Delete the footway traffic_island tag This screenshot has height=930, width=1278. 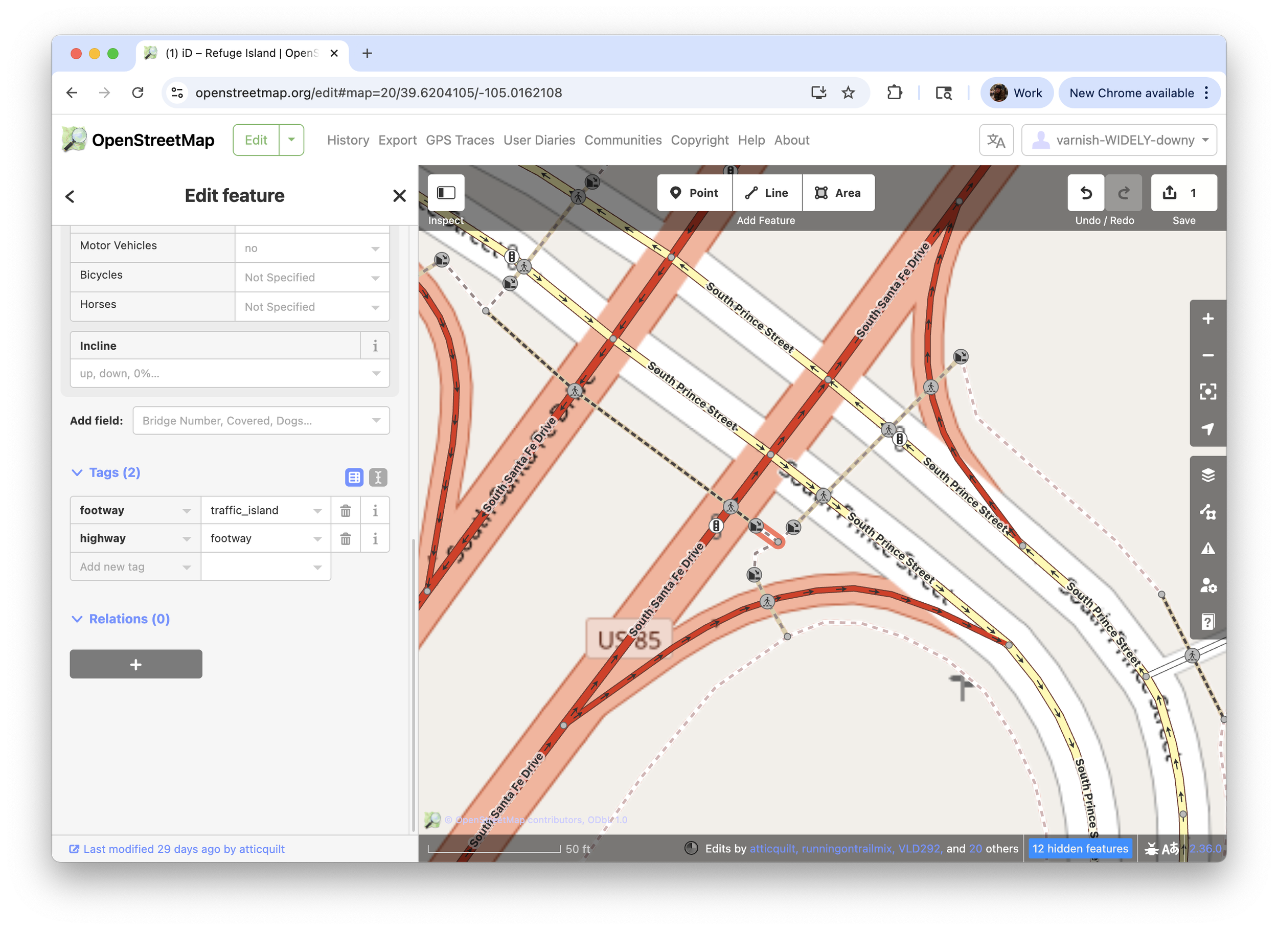tap(346, 511)
